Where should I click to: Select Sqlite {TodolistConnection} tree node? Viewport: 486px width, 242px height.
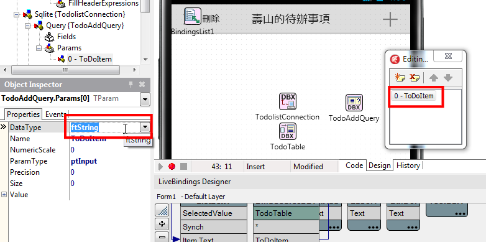click(x=80, y=14)
